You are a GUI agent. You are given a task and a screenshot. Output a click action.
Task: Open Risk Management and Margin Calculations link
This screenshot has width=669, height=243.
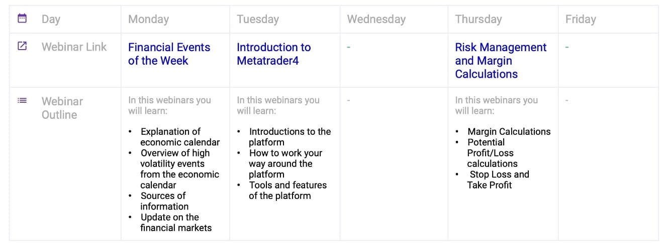coord(500,61)
